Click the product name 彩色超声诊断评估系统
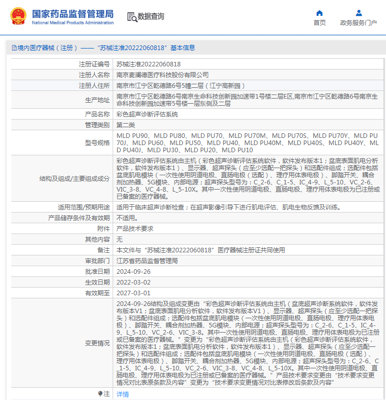Viewport: 386px width, 400px height. (x=147, y=114)
